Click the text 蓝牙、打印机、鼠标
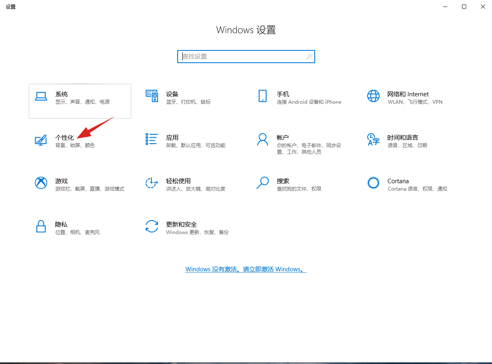Image resolution: width=492 pixels, height=364 pixels. coord(188,102)
